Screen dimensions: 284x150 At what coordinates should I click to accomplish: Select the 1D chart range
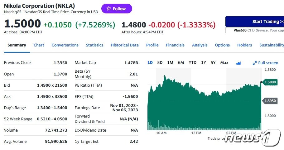point(150,63)
